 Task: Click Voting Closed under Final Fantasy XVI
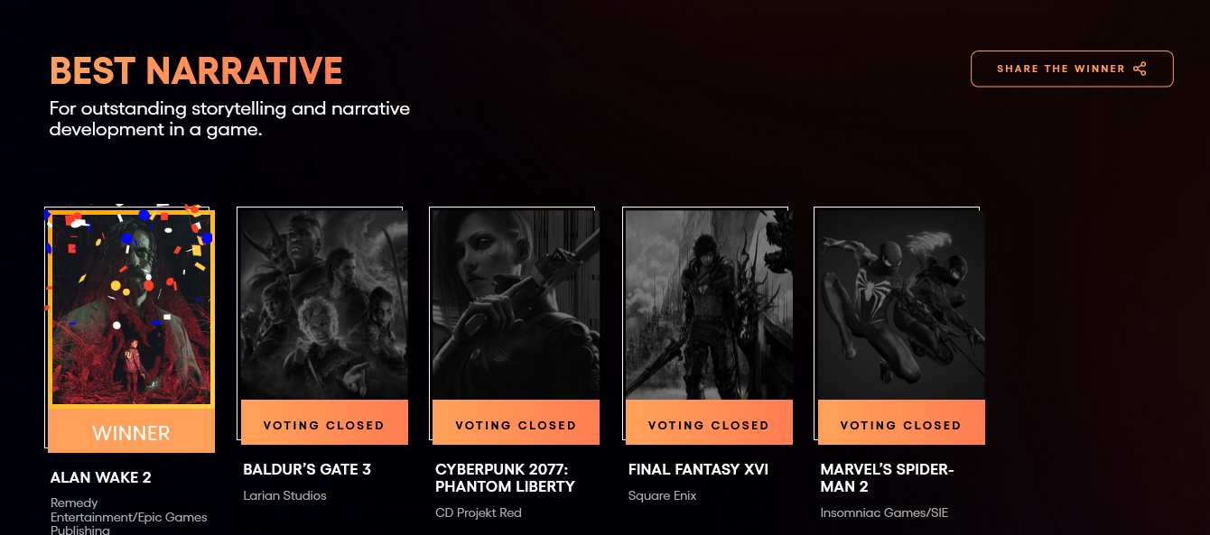(x=709, y=423)
